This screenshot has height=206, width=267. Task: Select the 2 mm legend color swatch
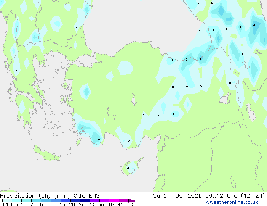36,201
